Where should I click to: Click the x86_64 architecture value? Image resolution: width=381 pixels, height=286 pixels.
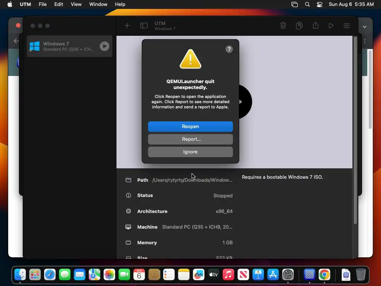pyautogui.click(x=224, y=212)
